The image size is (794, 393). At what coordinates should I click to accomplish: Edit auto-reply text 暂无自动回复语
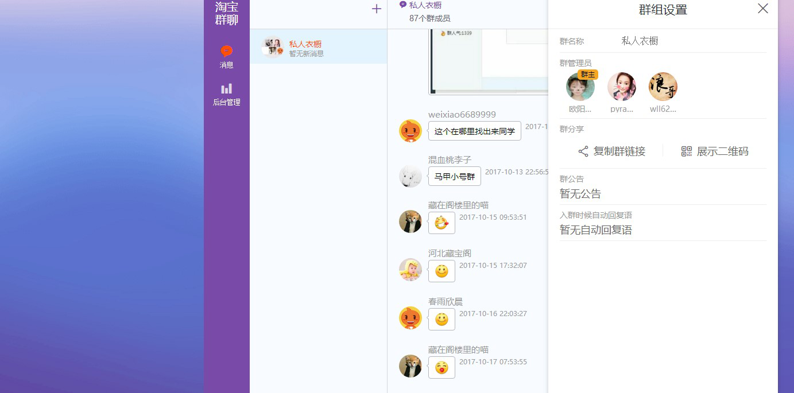596,230
